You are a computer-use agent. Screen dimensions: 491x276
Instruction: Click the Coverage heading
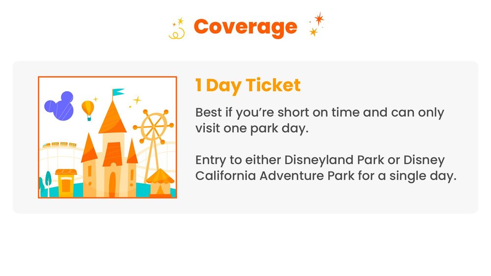[x=245, y=27]
